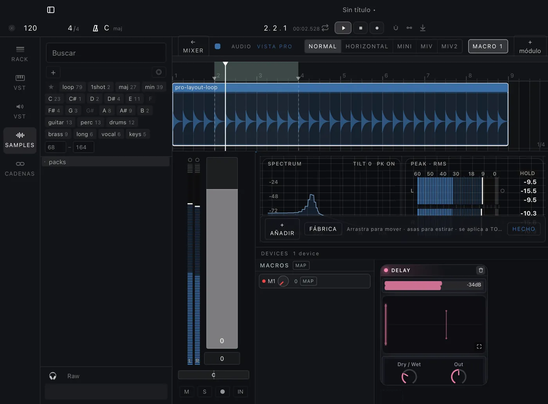Toggle the MAP button in the M1 row
This screenshot has height=404, width=548.
[x=308, y=281]
